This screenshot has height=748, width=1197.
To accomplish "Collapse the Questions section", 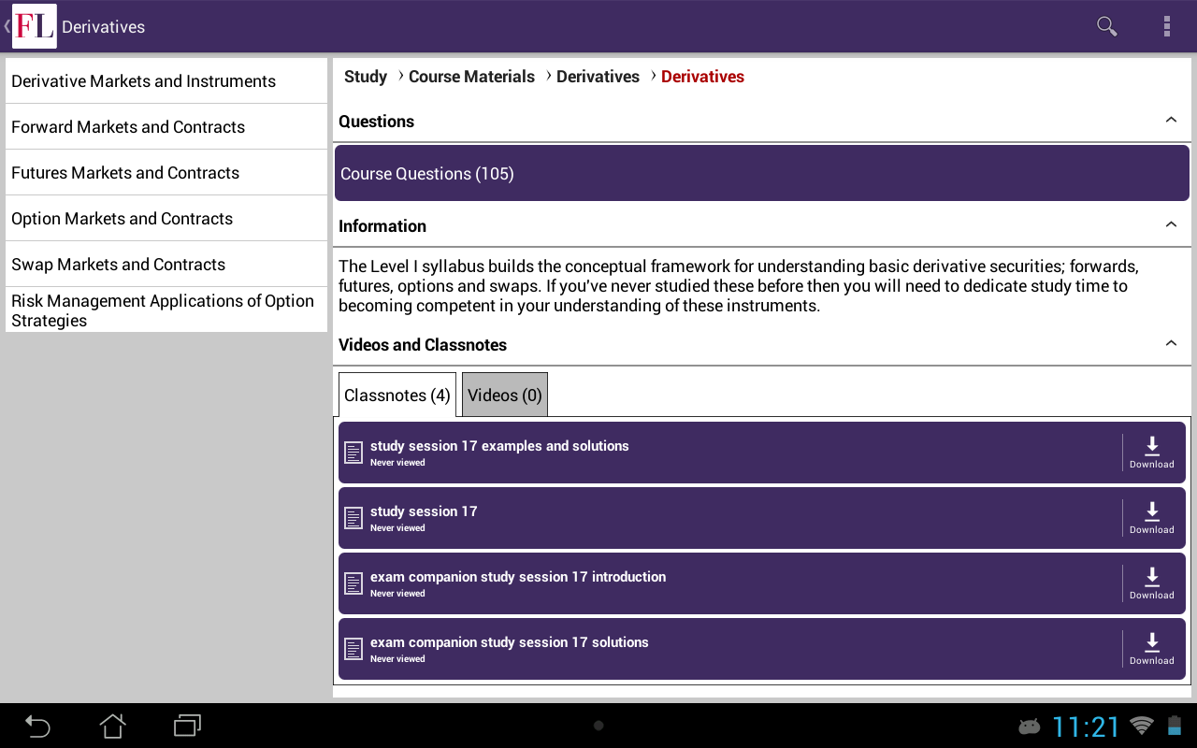I will [x=1171, y=121].
